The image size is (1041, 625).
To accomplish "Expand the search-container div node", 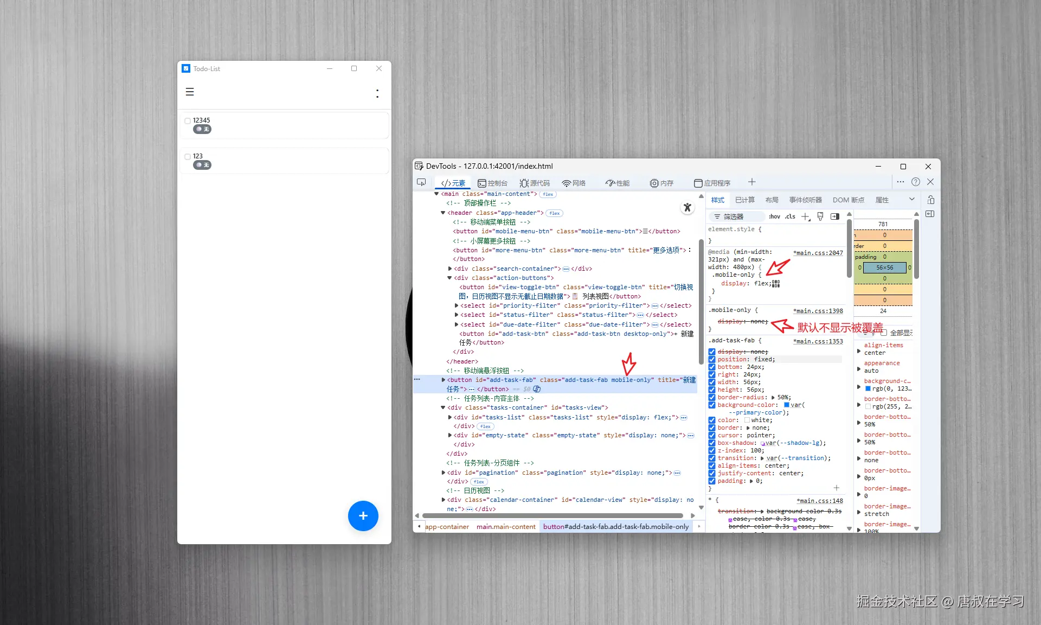I will (x=450, y=269).
